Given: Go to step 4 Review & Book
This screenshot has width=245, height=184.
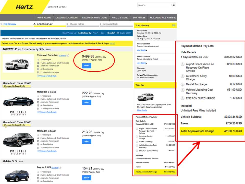Looking at the screenshot, I should point(109,24).
